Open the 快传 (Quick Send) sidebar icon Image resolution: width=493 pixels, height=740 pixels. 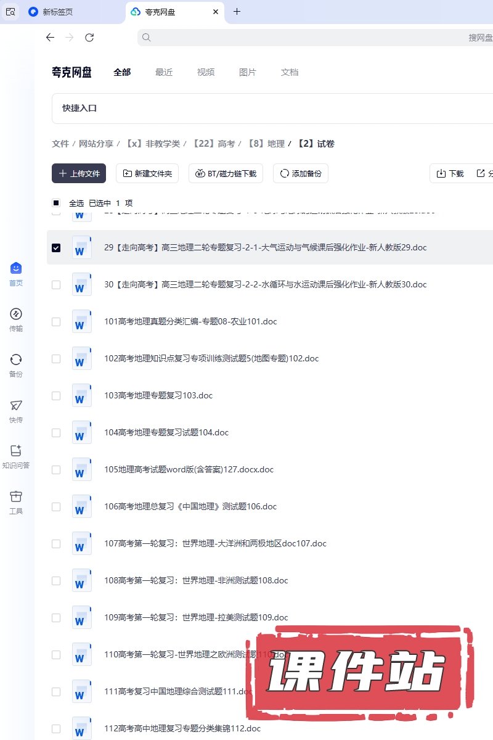click(16, 406)
